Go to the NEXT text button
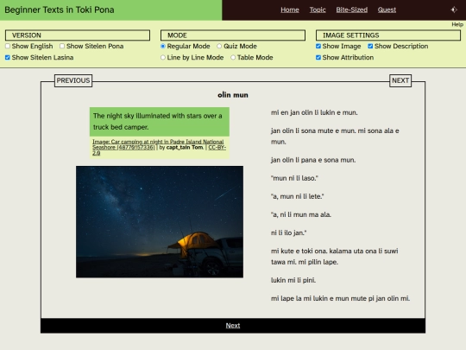Viewport: 466px width, 350px height. 400,80
